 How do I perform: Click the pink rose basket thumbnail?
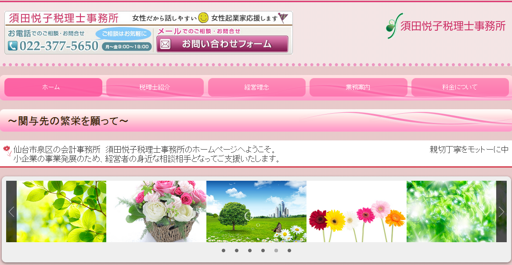coord(156,211)
